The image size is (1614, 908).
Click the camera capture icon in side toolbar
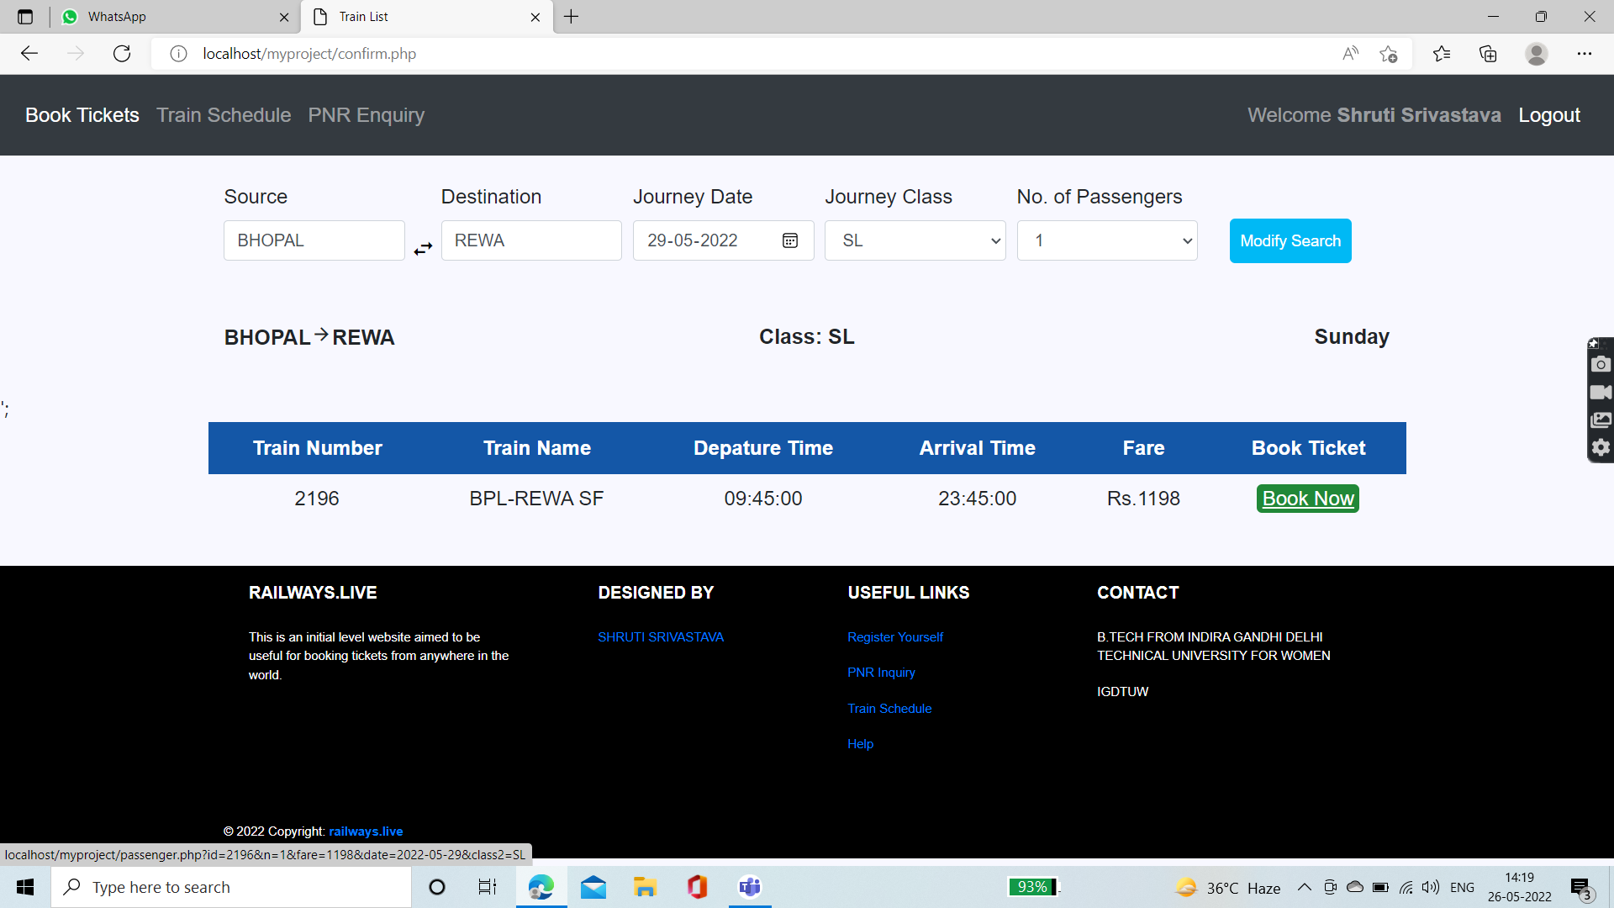pos(1601,364)
